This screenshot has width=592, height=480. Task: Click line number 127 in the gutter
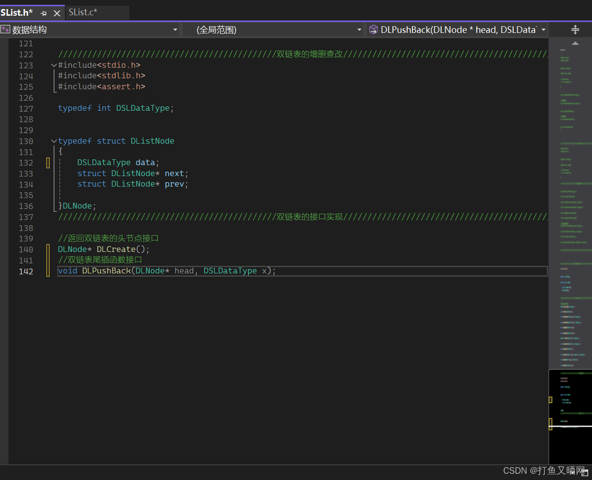tap(26, 109)
